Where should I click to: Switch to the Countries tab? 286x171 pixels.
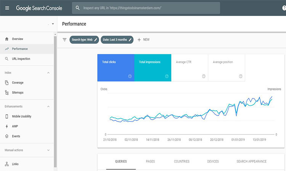(182, 161)
